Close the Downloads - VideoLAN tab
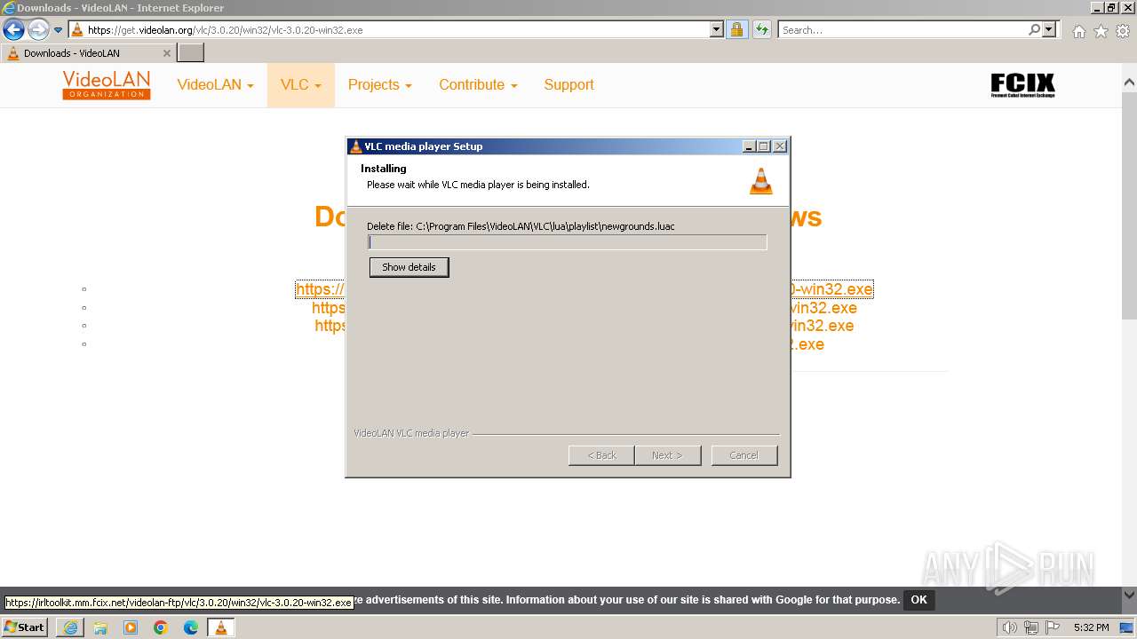 coord(166,53)
